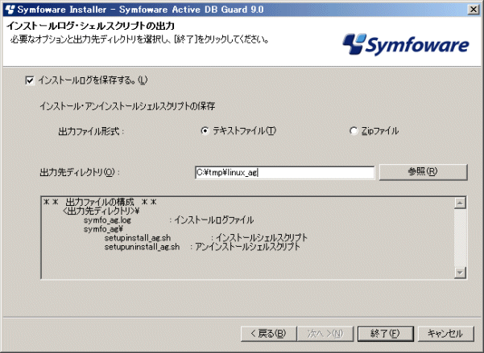
Task: Click the scroll down arrow in file structure box
Action: click(460, 273)
